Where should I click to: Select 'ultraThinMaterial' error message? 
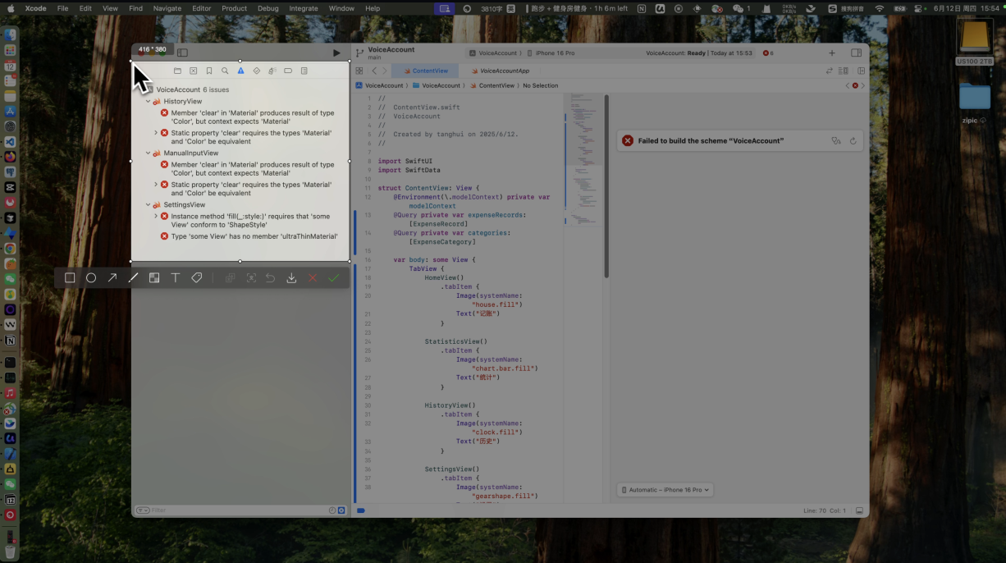(x=254, y=236)
